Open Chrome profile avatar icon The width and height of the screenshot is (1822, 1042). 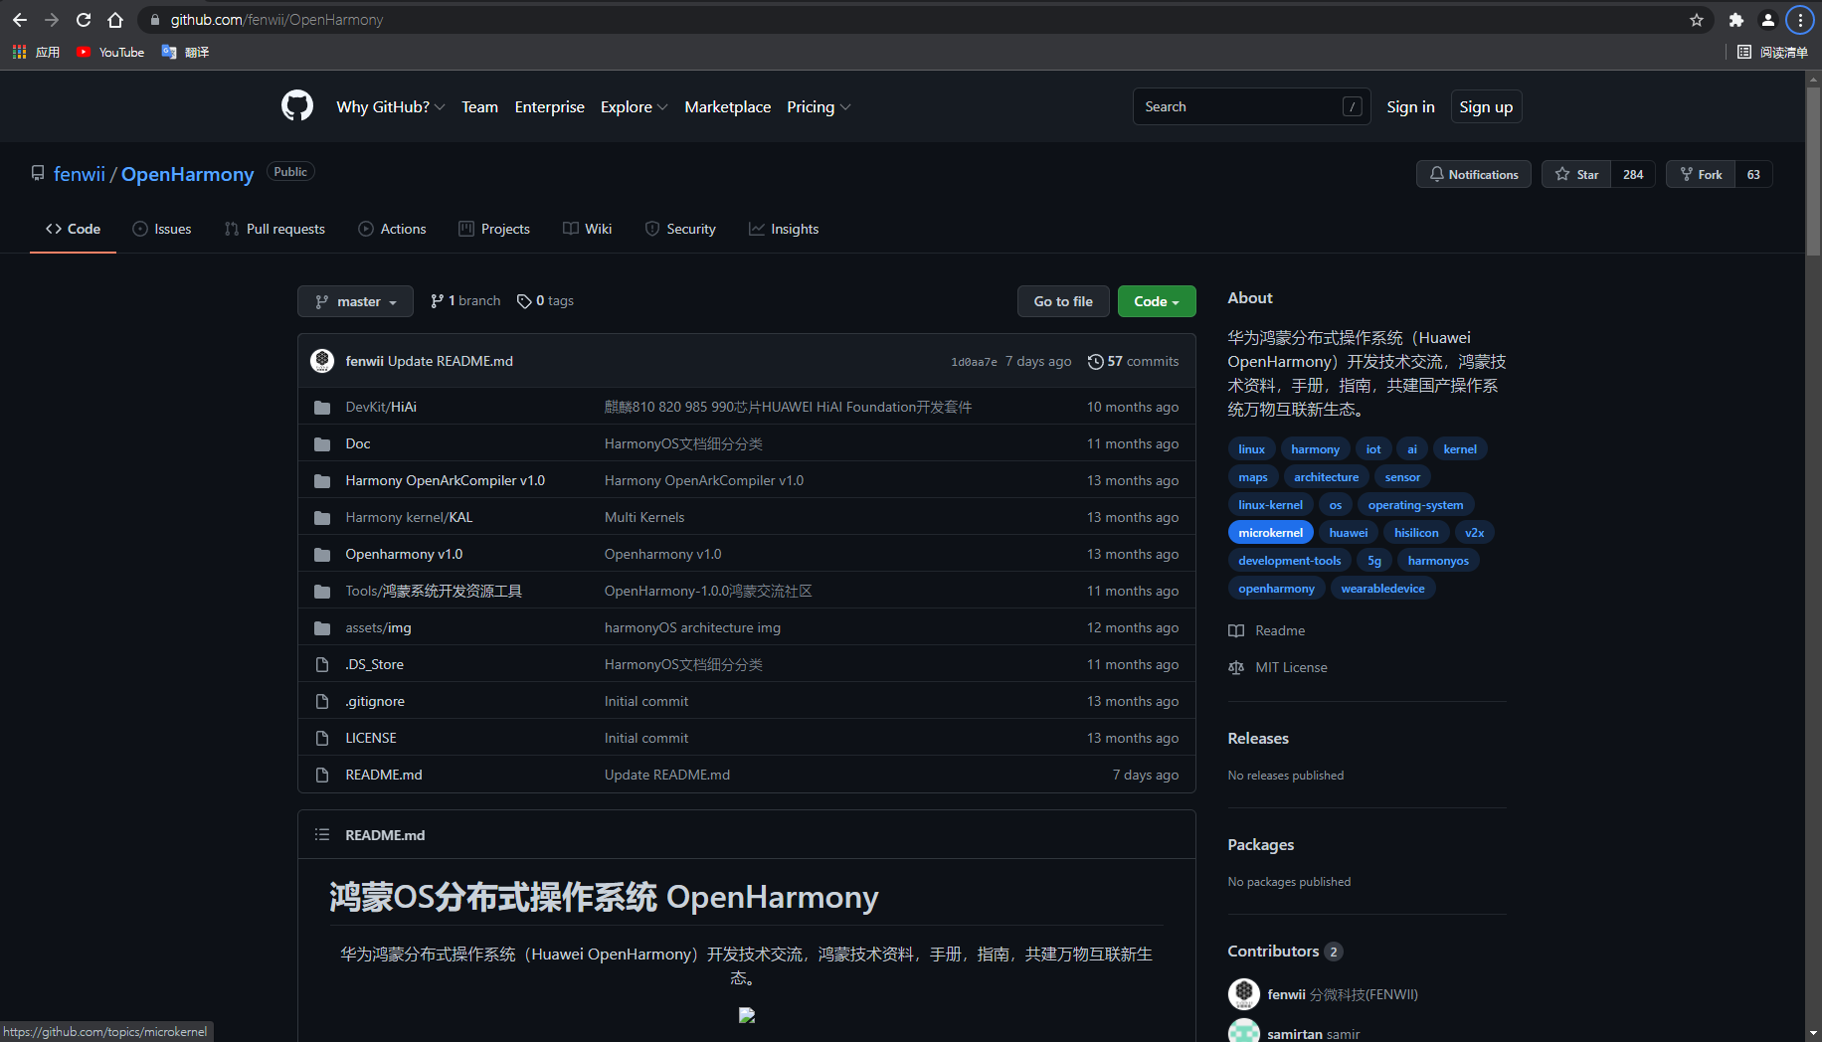click(1768, 20)
